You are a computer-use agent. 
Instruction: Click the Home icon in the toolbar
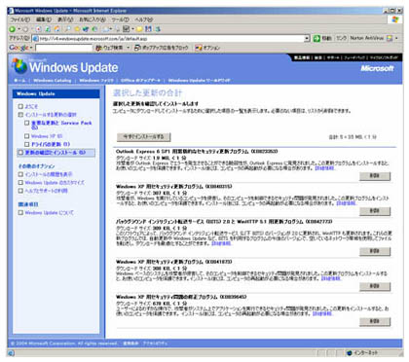pyautogui.click(x=56, y=29)
